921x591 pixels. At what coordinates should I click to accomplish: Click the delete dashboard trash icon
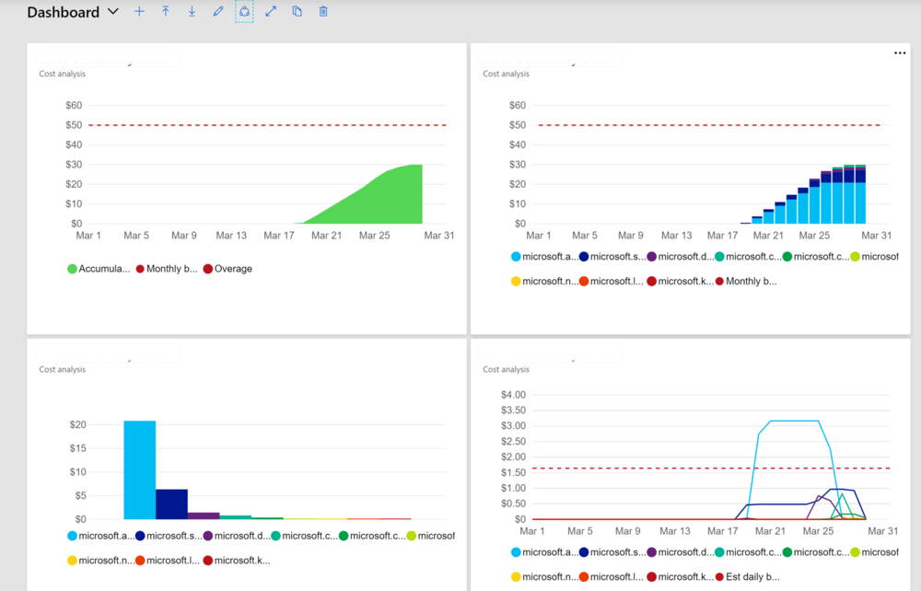point(321,11)
